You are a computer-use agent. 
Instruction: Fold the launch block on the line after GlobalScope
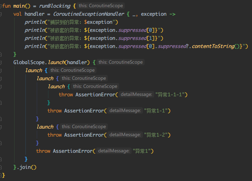click(x=1, y=71)
